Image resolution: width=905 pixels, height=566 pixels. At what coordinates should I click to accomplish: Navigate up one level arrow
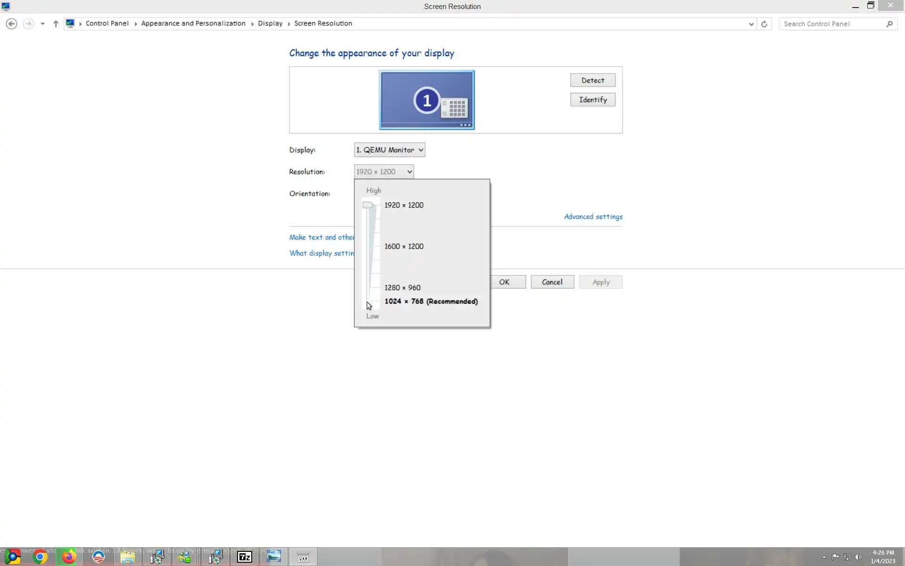tap(56, 24)
